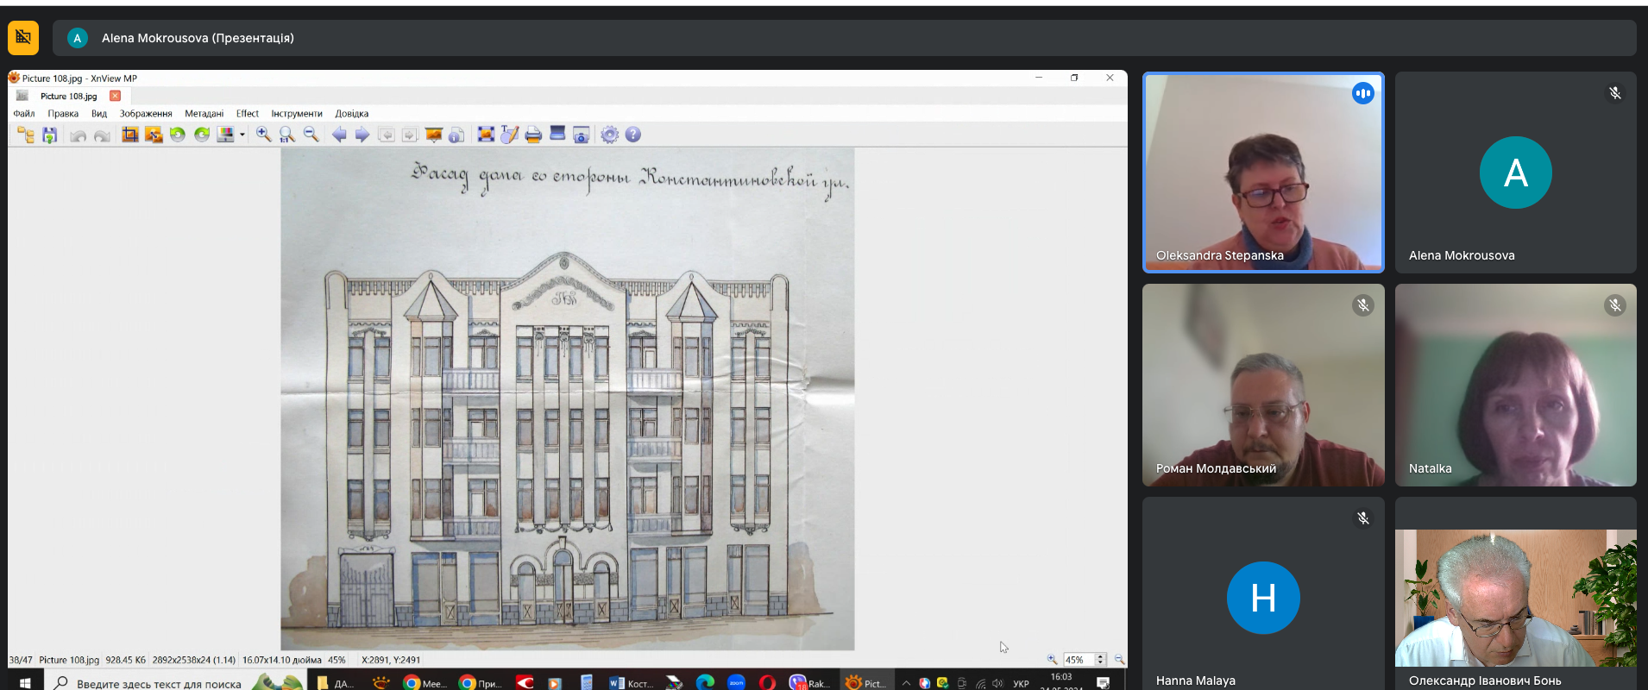Go to next image with right arrow

pyautogui.click(x=362, y=135)
